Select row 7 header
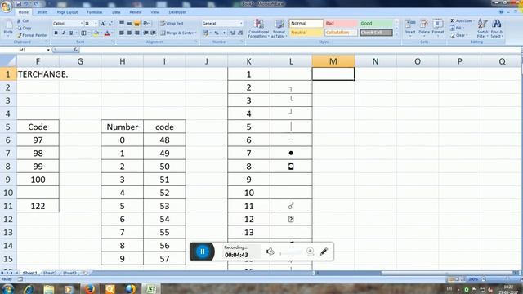This screenshot has height=294, width=523. (x=8, y=154)
